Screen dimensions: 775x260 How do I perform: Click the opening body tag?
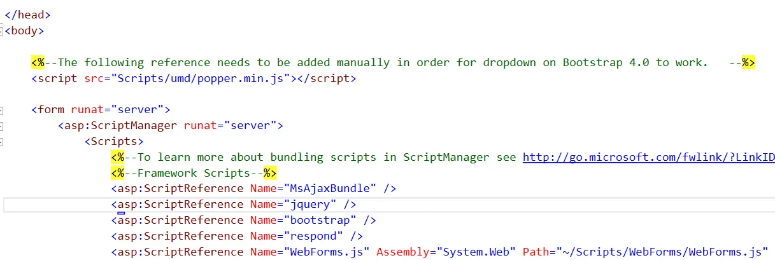[x=24, y=31]
